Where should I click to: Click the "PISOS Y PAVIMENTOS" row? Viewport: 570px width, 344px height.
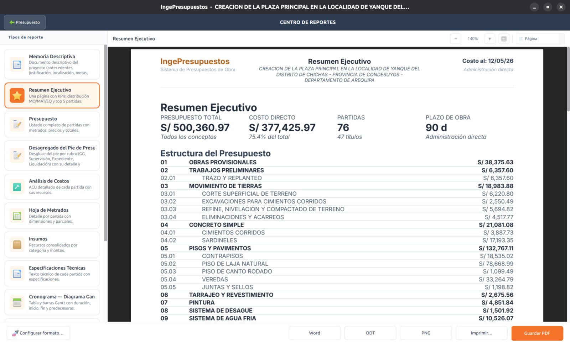tap(337, 248)
